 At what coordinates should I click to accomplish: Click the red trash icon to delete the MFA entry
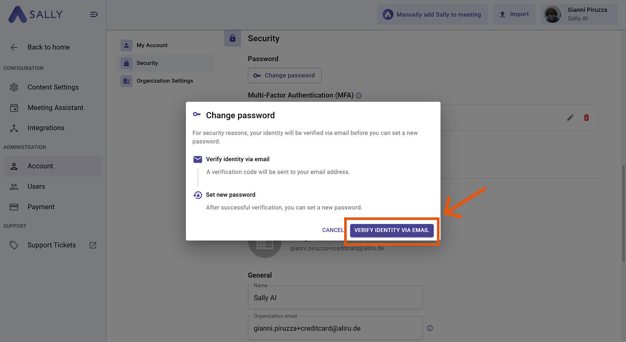586,117
